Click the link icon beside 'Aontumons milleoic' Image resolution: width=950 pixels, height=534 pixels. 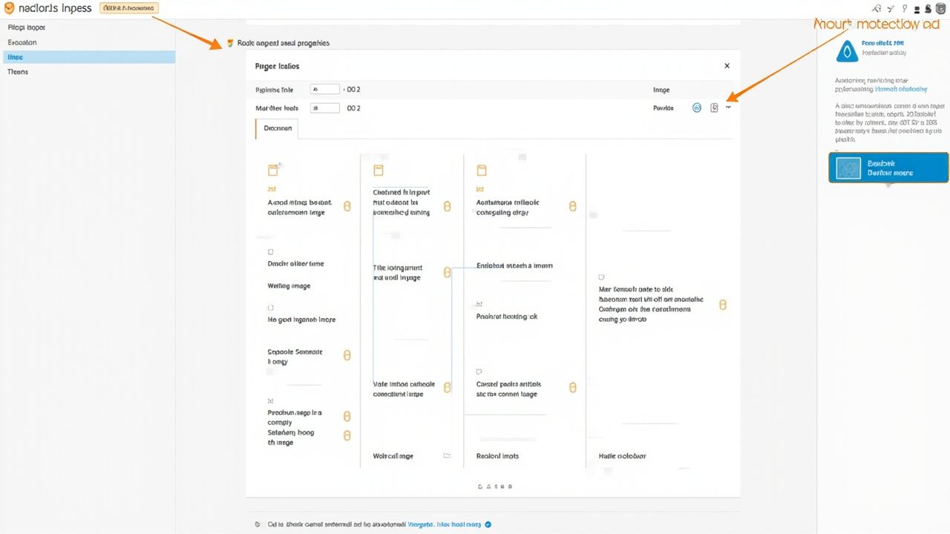coord(572,206)
